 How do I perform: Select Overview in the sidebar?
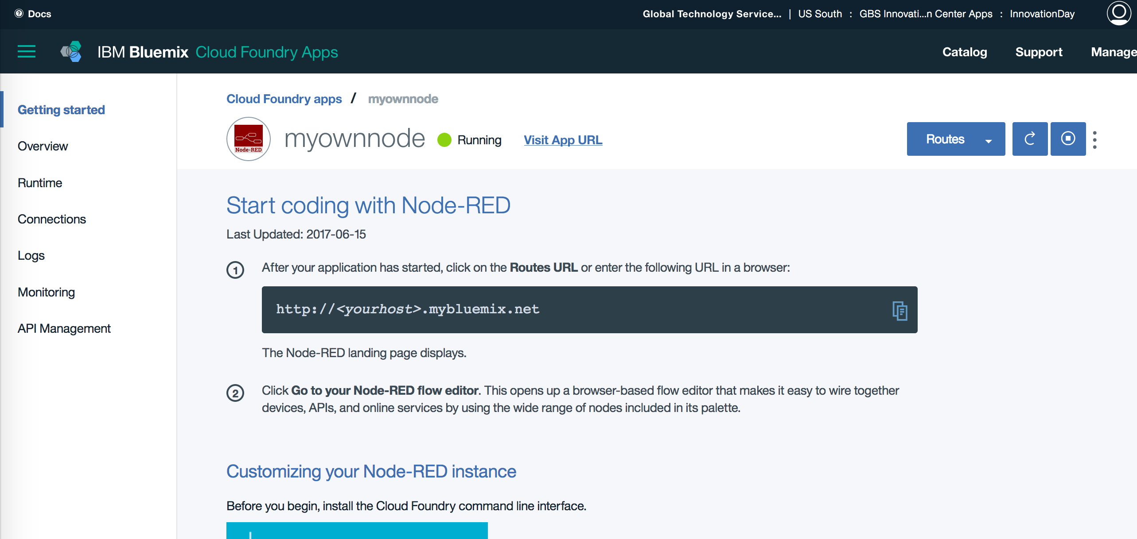(43, 146)
